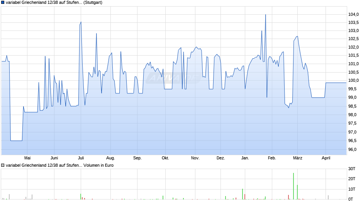Click the 0T volume axis label
The image size is (363, 203).
pos(351,199)
